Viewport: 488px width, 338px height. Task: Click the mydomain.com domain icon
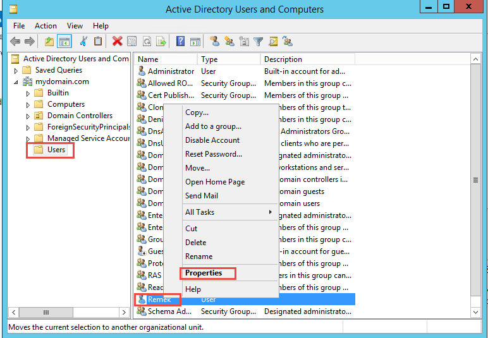27,81
